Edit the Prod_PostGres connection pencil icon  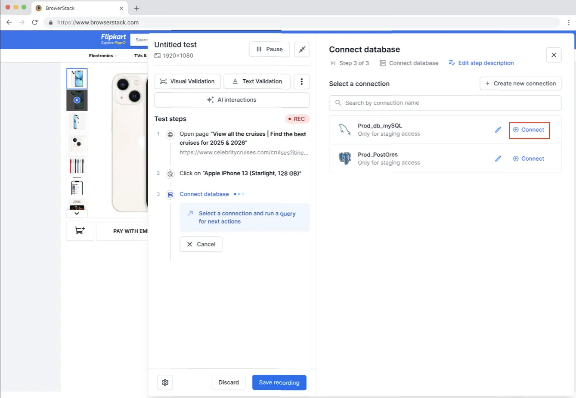pyautogui.click(x=498, y=159)
